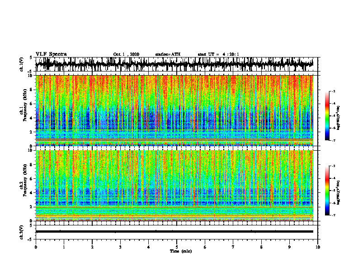This screenshot has width=358, height=277.
Task: Click the "9" tick on the time axis
Action: click(x=289, y=247)
